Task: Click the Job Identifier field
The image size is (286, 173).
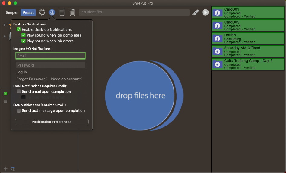Action: pos(134,12)
